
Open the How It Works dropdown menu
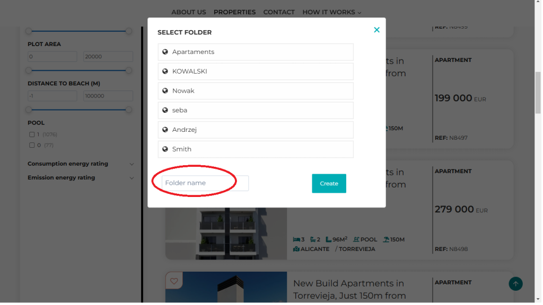pyautogui.click(x=331, y=12)
